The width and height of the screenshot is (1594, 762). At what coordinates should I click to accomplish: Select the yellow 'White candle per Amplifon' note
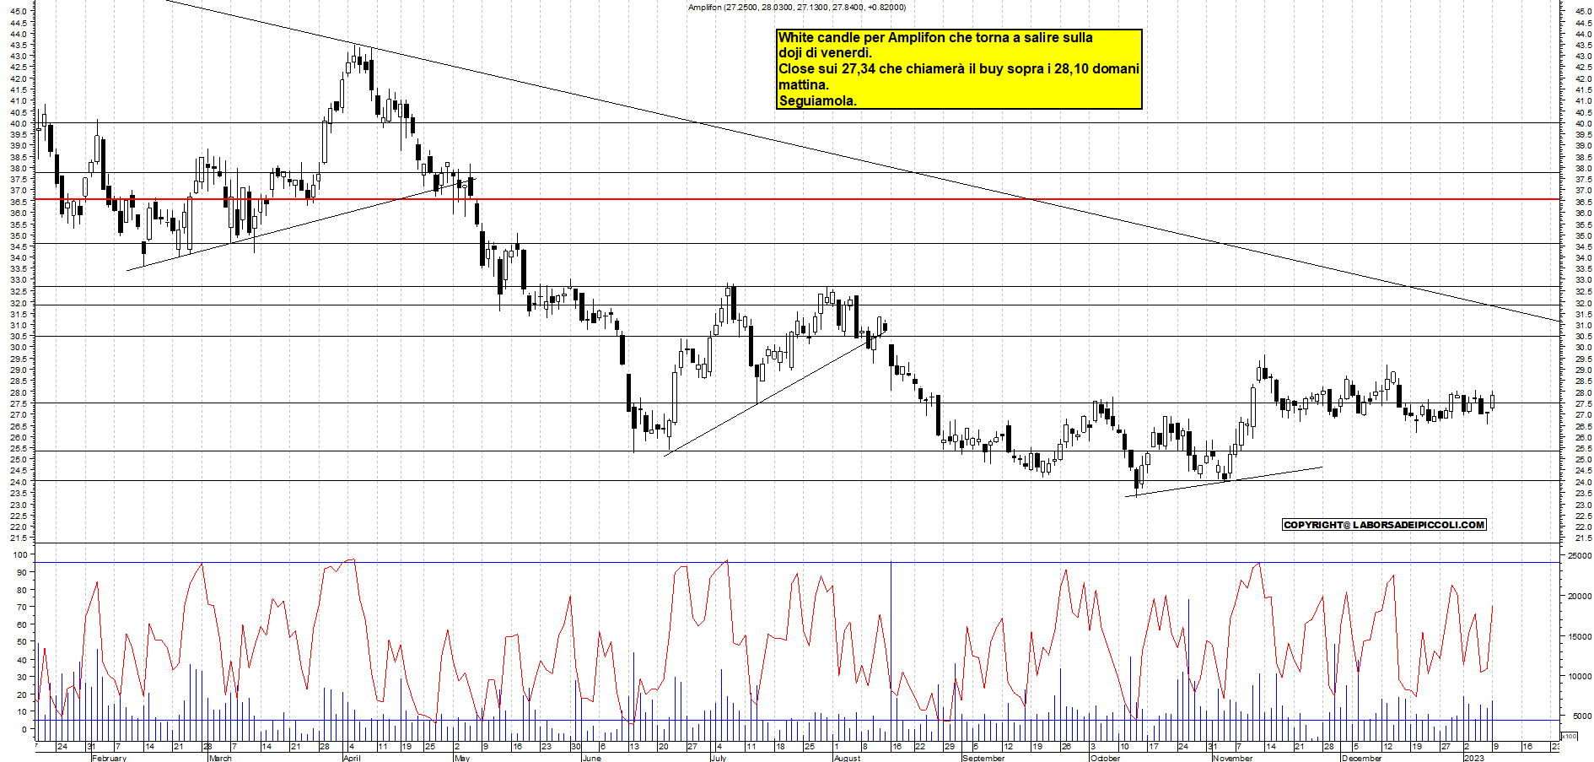tap(959, 69)
